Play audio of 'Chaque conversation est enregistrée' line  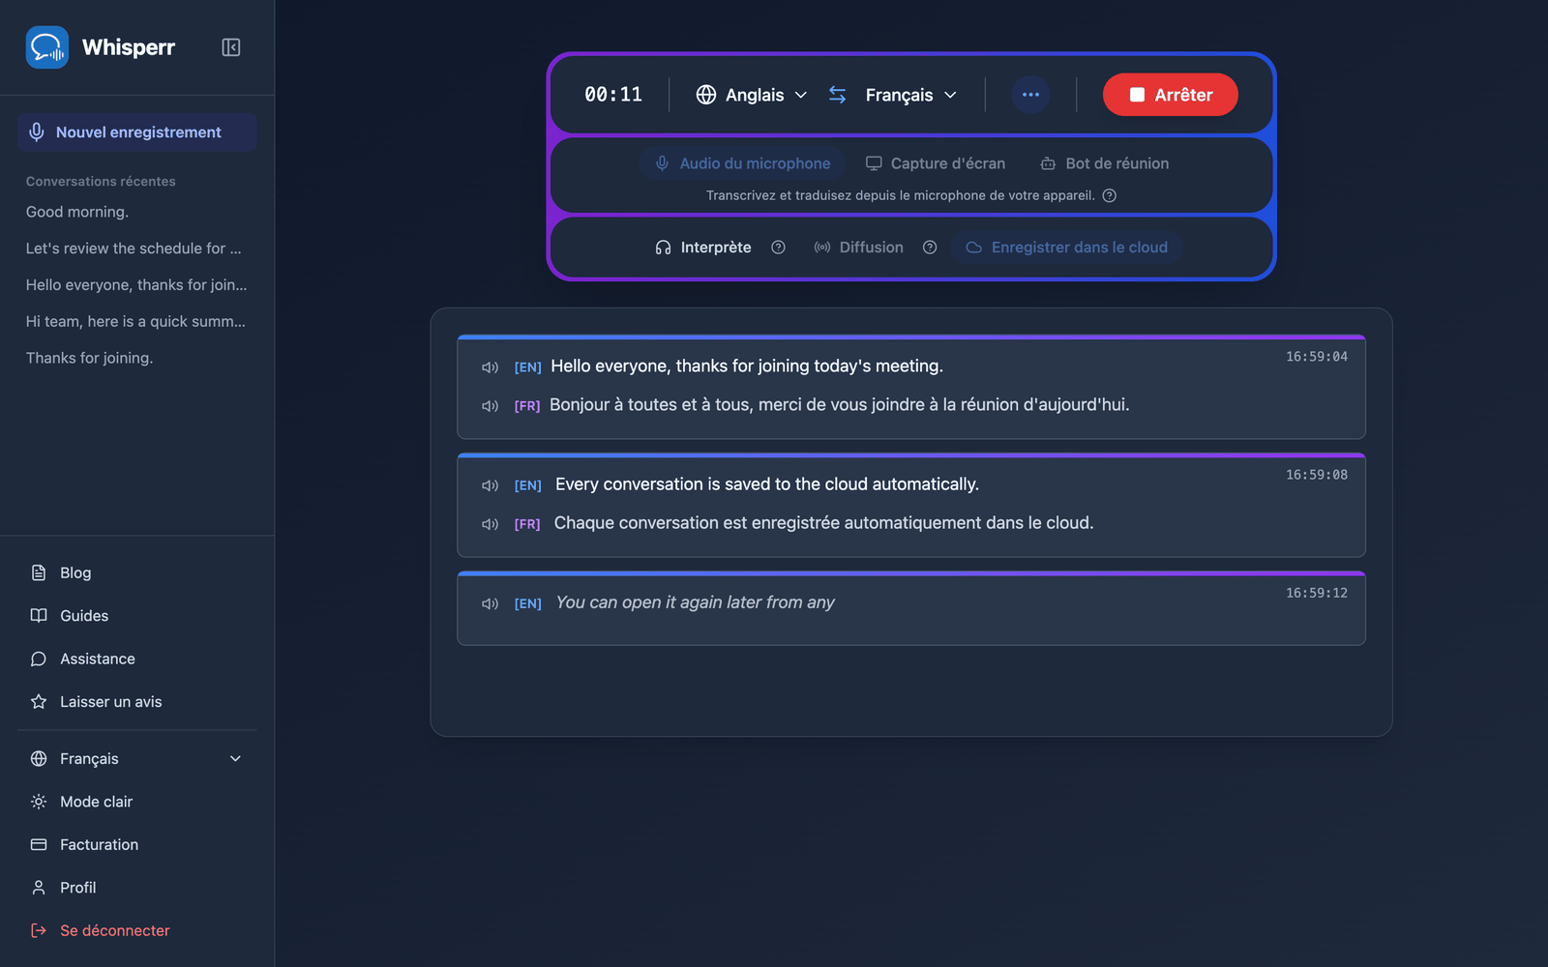[491, 524]
